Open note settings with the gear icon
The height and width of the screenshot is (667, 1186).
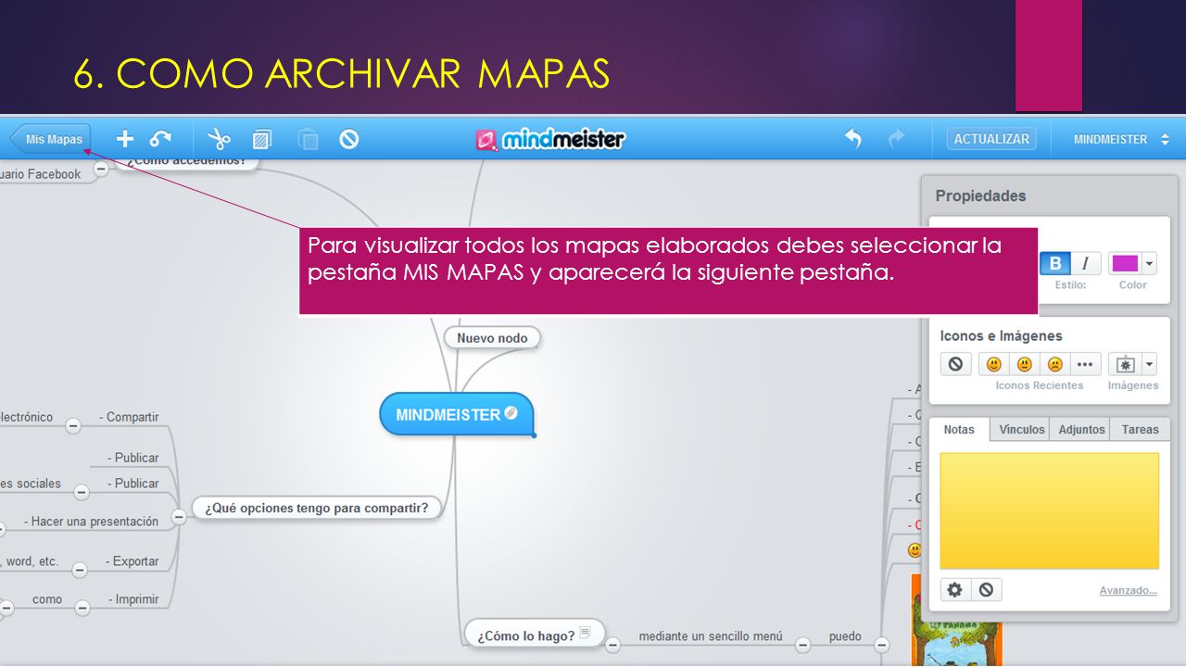(955, 589)
